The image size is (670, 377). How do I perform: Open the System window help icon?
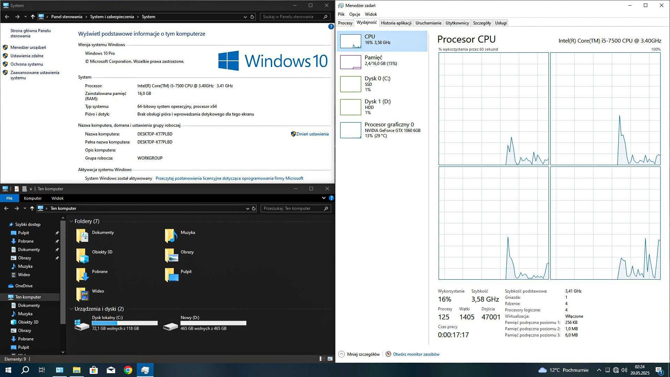click(x=331, y=27)
